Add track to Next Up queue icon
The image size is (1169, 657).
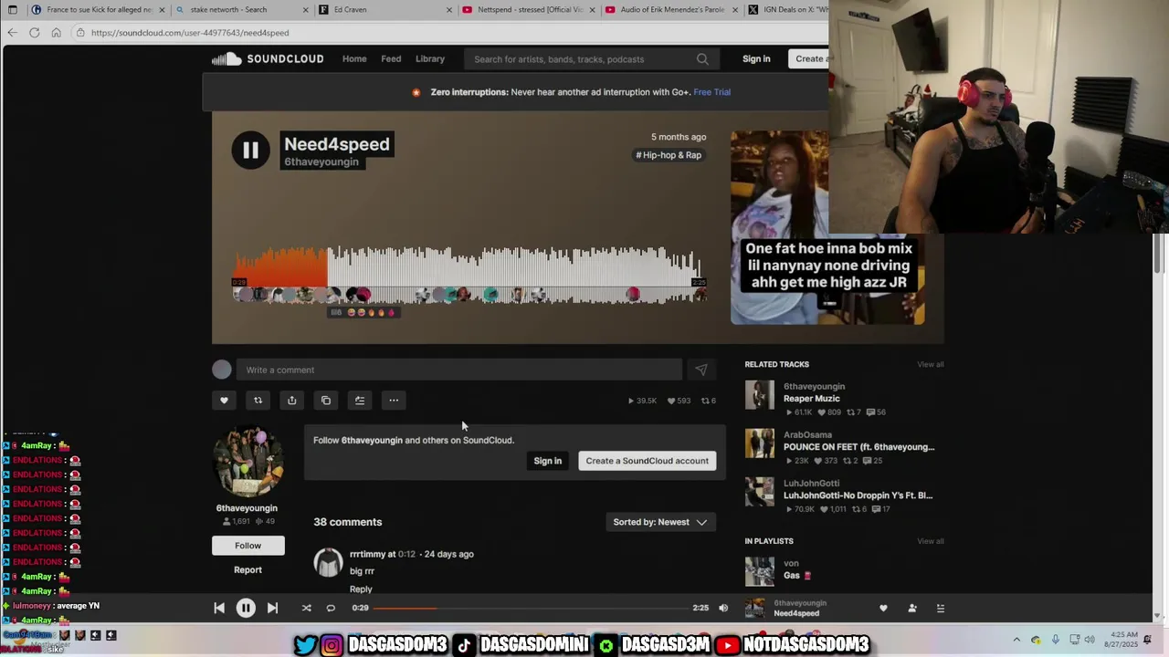tap(360, 401)
